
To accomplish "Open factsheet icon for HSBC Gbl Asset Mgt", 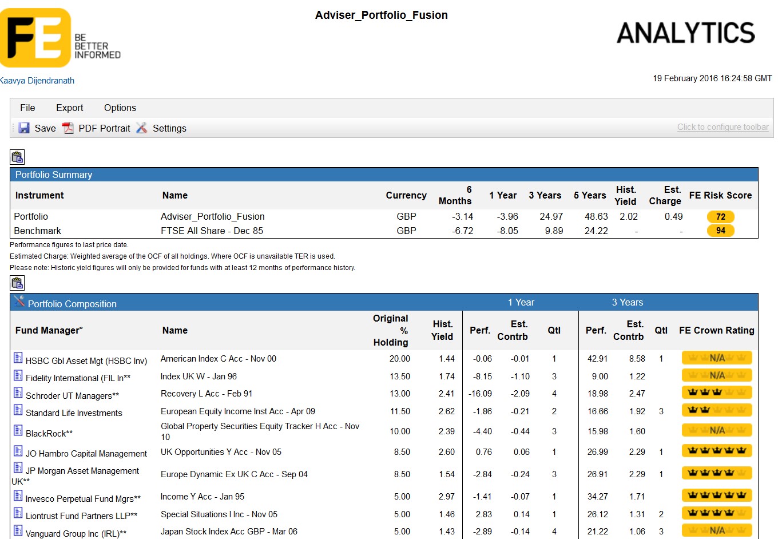I will tap(18, 358).
